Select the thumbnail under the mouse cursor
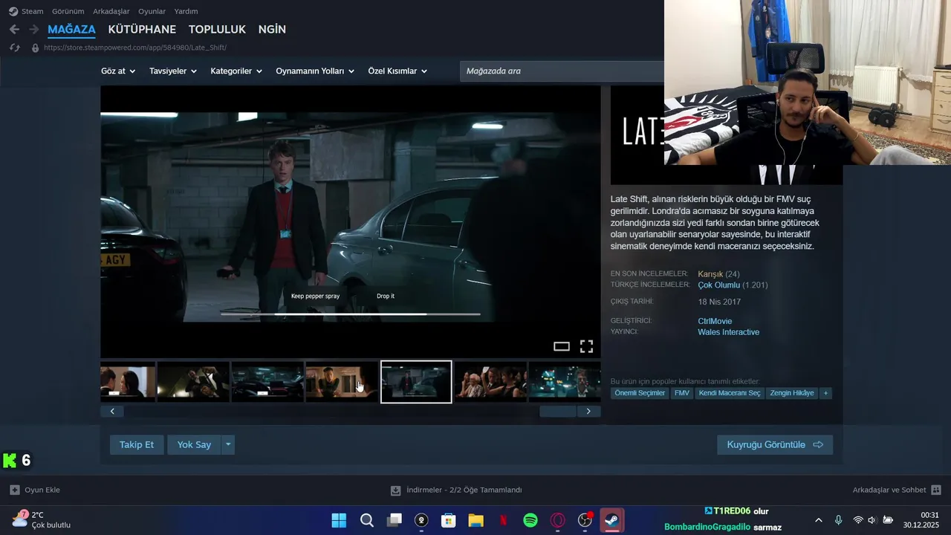Image resolution: width=951 pixels, height=535 pixels. click(342, 382)
